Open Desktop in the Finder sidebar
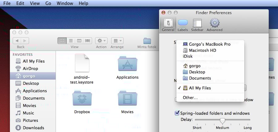This screenshot has height=132, width=278. point(33,83)
